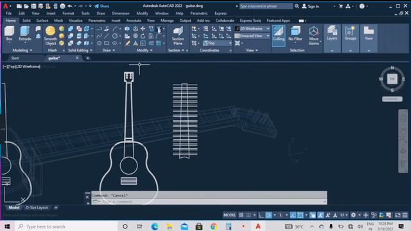Click the command line input field
The height and width of the screenshot is (231, 411).
(209, 201)
